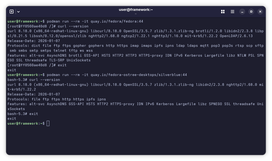Click the first curl --version command
Image resolution: width=272 pixels, height=161 pixels.
73,26
